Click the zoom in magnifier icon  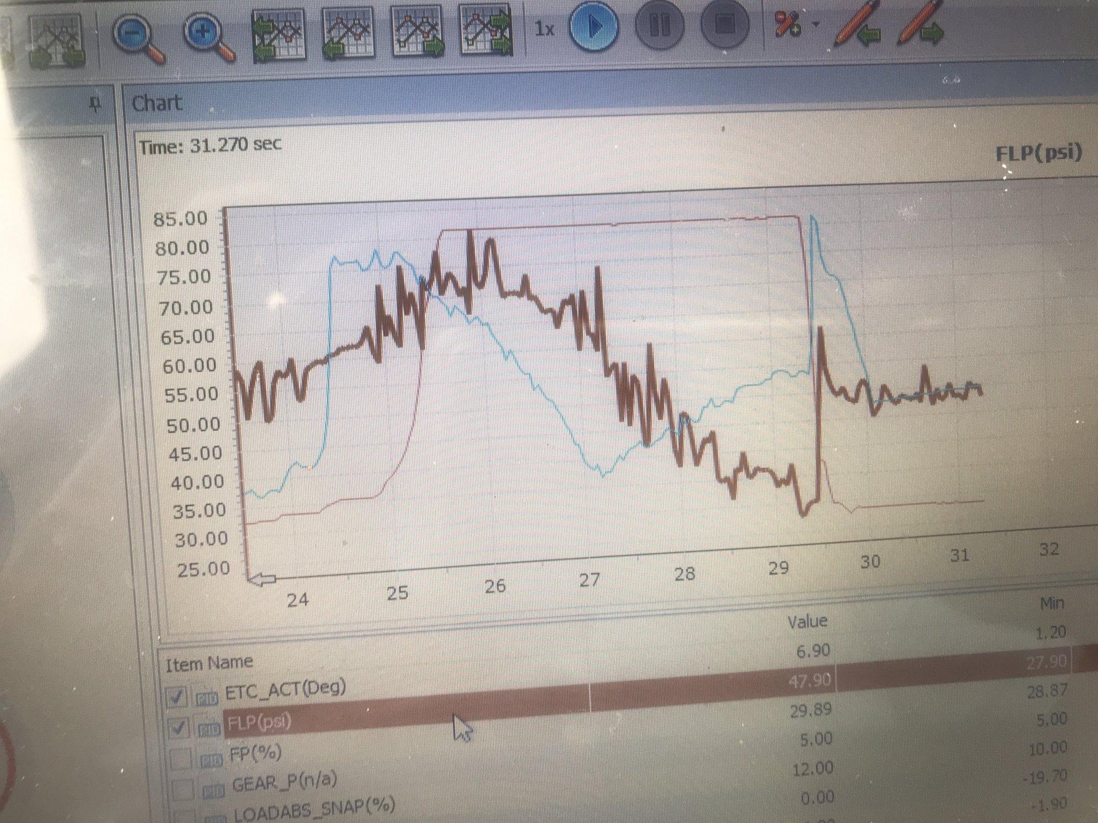(x=209, y=37)
